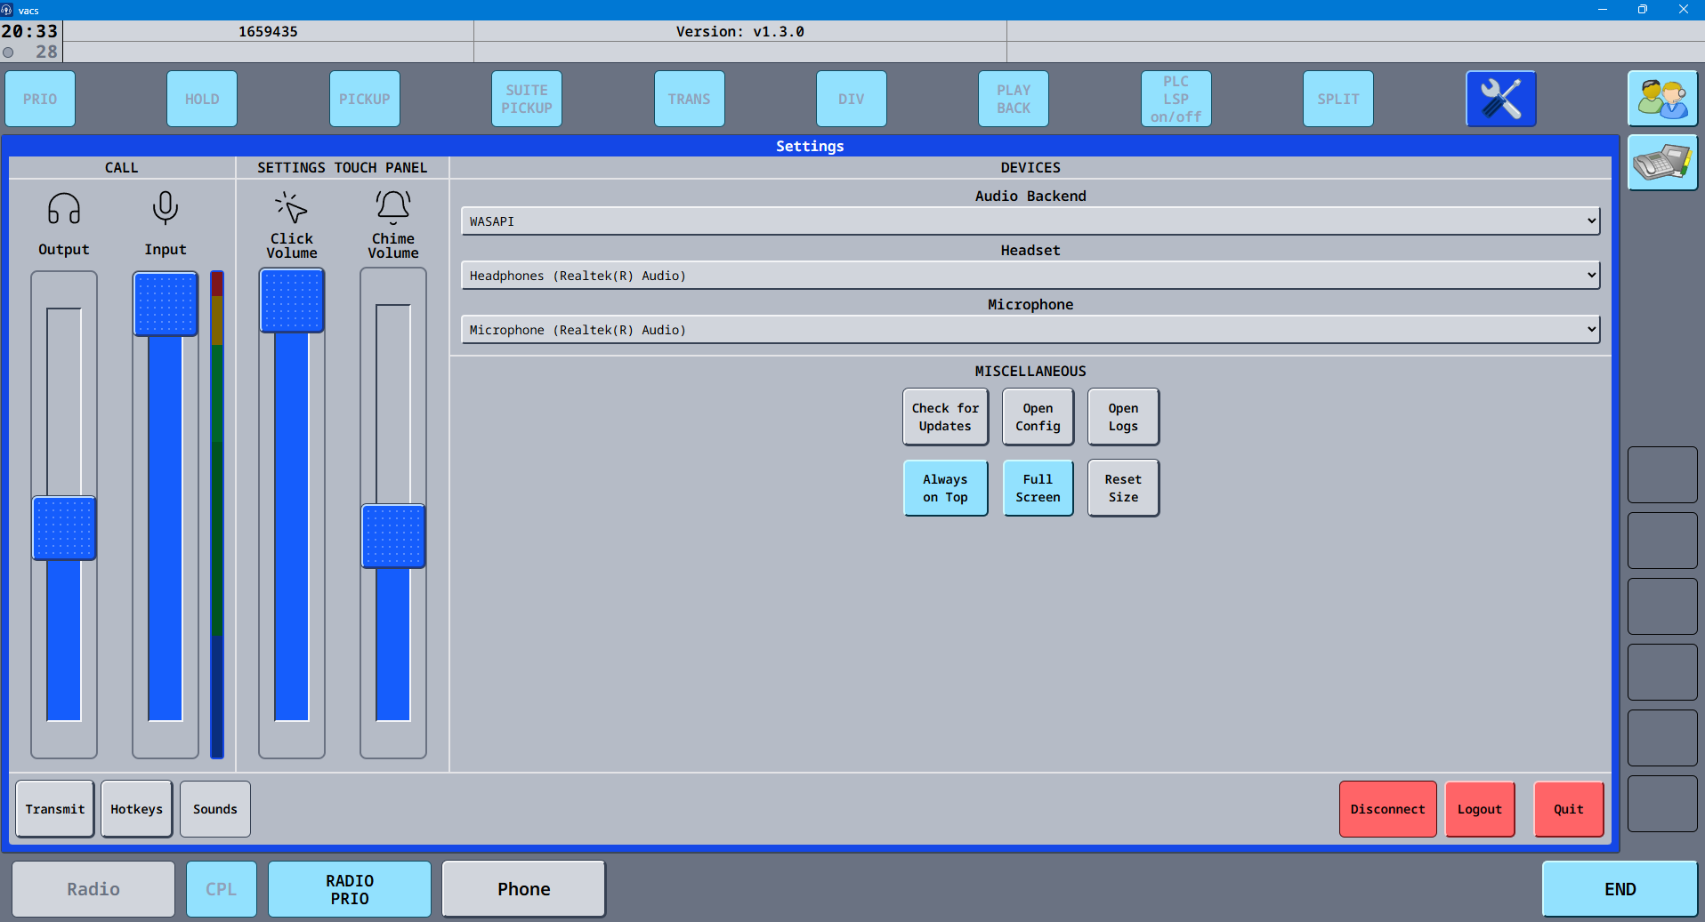Click the operators headset icon in right sidebar
This screenshot has height=922, width=1705.
point(1662,99)
